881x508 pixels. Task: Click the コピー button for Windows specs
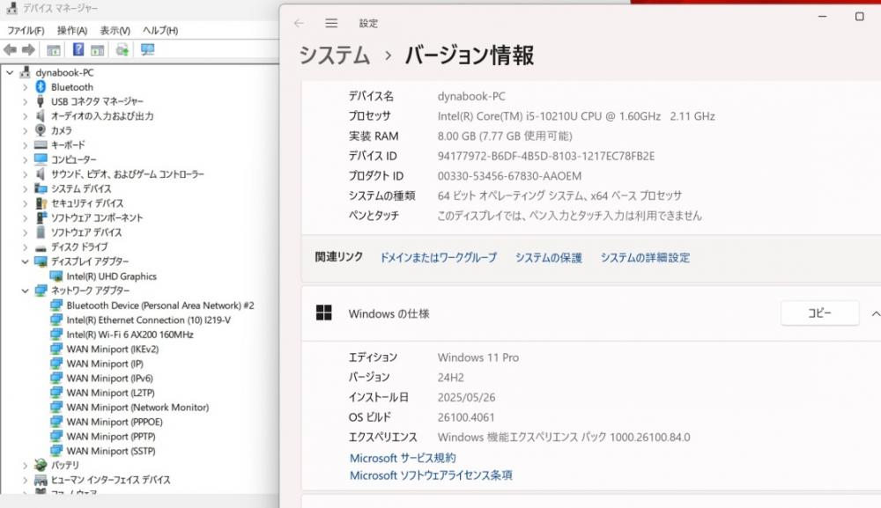click(x=819, y=313)
